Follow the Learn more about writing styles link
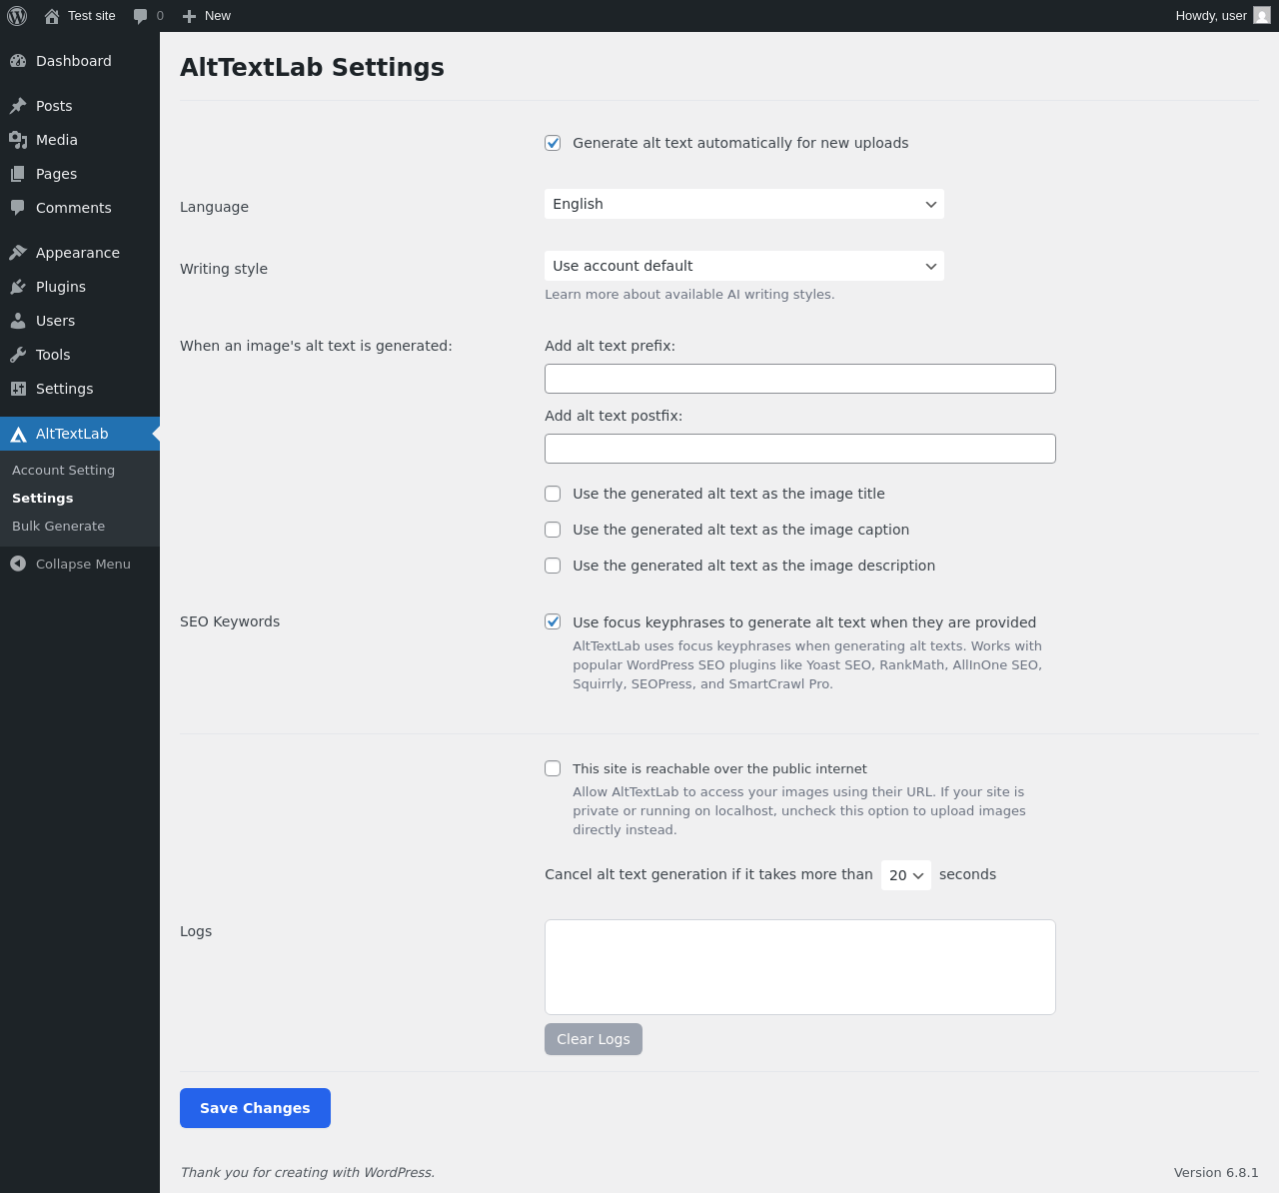1279x1193 pixels. tap(689, 294)
